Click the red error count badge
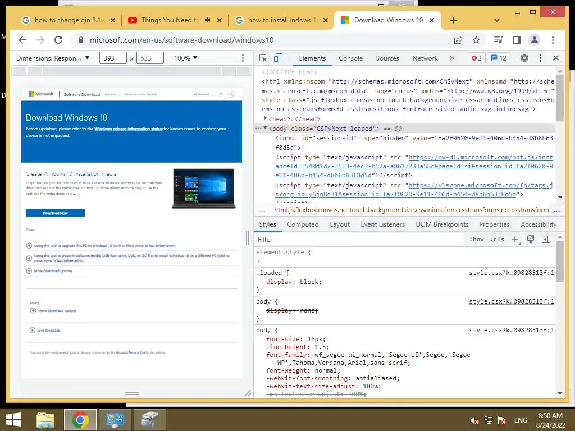 coord(476,58)
